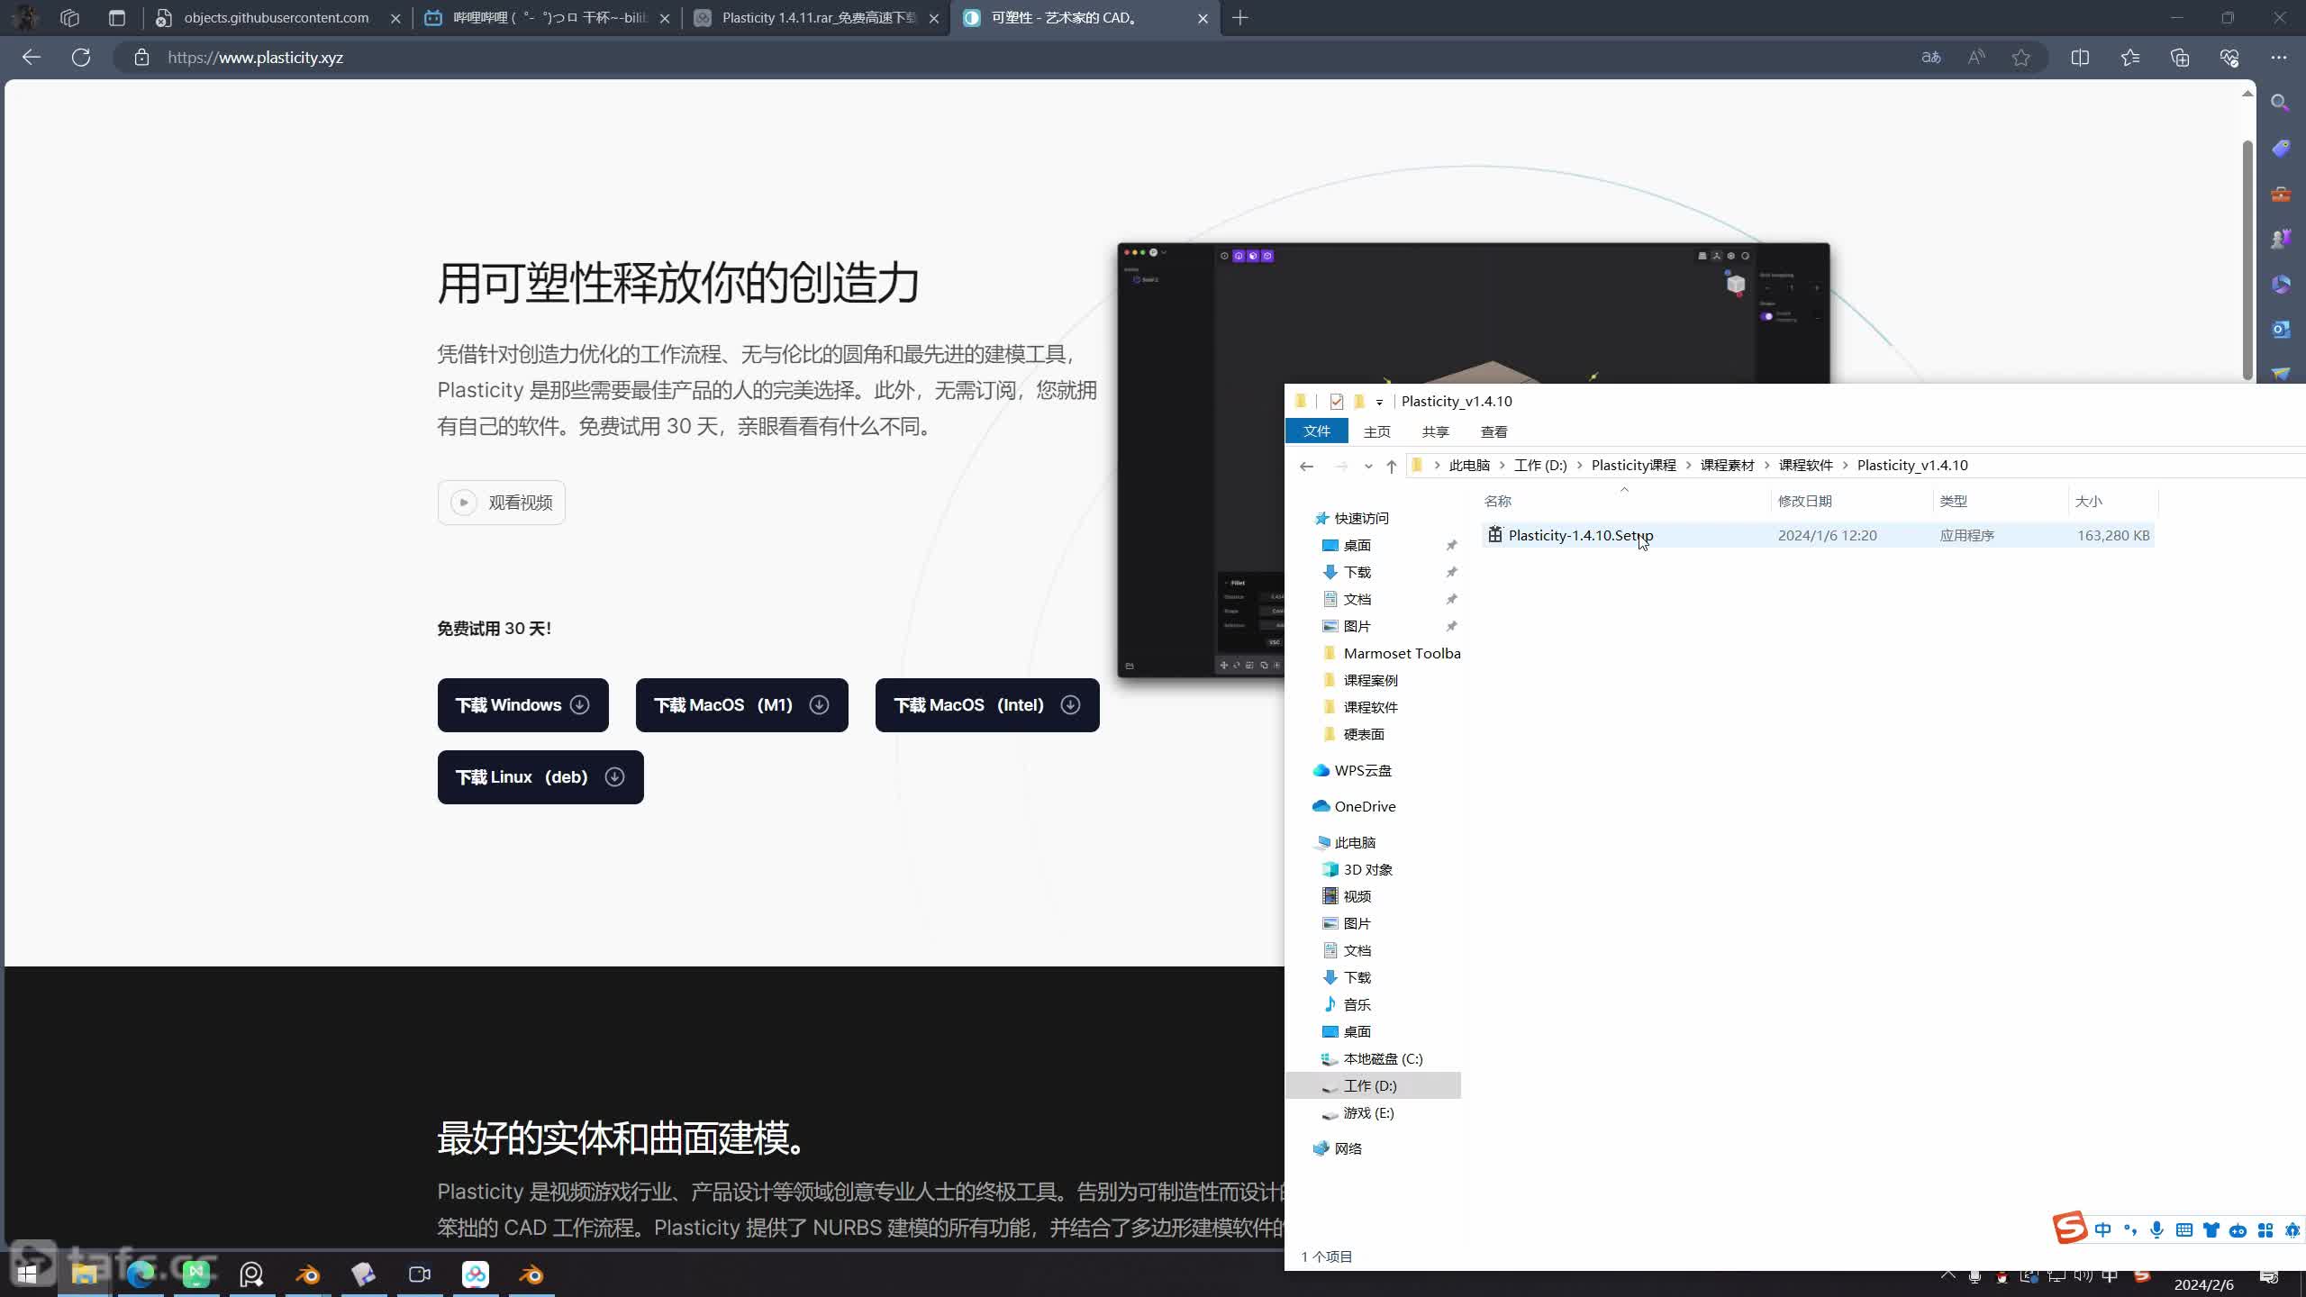The width and height of the screenshot is (2306, 1297).
Task: Show hidden system tray icons
Action: [1947, 1275]
